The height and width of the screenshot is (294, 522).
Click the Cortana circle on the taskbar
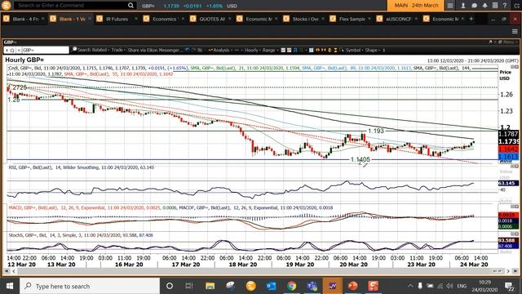coord(170,286)
